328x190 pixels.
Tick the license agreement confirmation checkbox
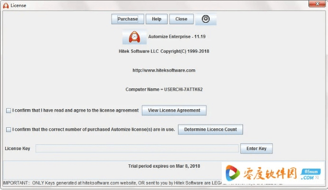point(9,111)
